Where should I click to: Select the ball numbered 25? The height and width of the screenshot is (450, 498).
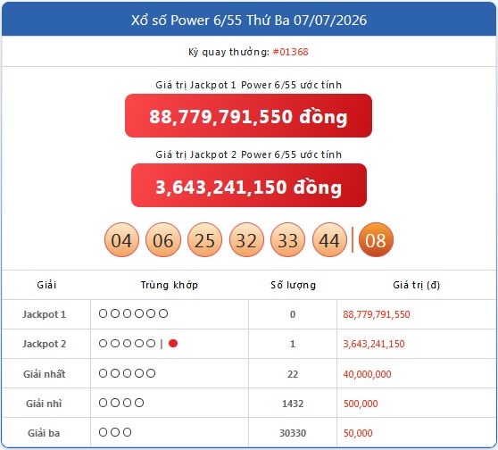pos(205,240)
